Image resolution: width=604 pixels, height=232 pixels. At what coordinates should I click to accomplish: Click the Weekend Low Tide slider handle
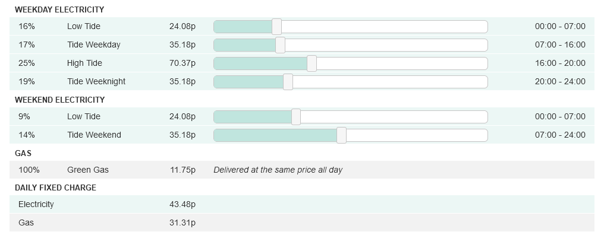296,116
